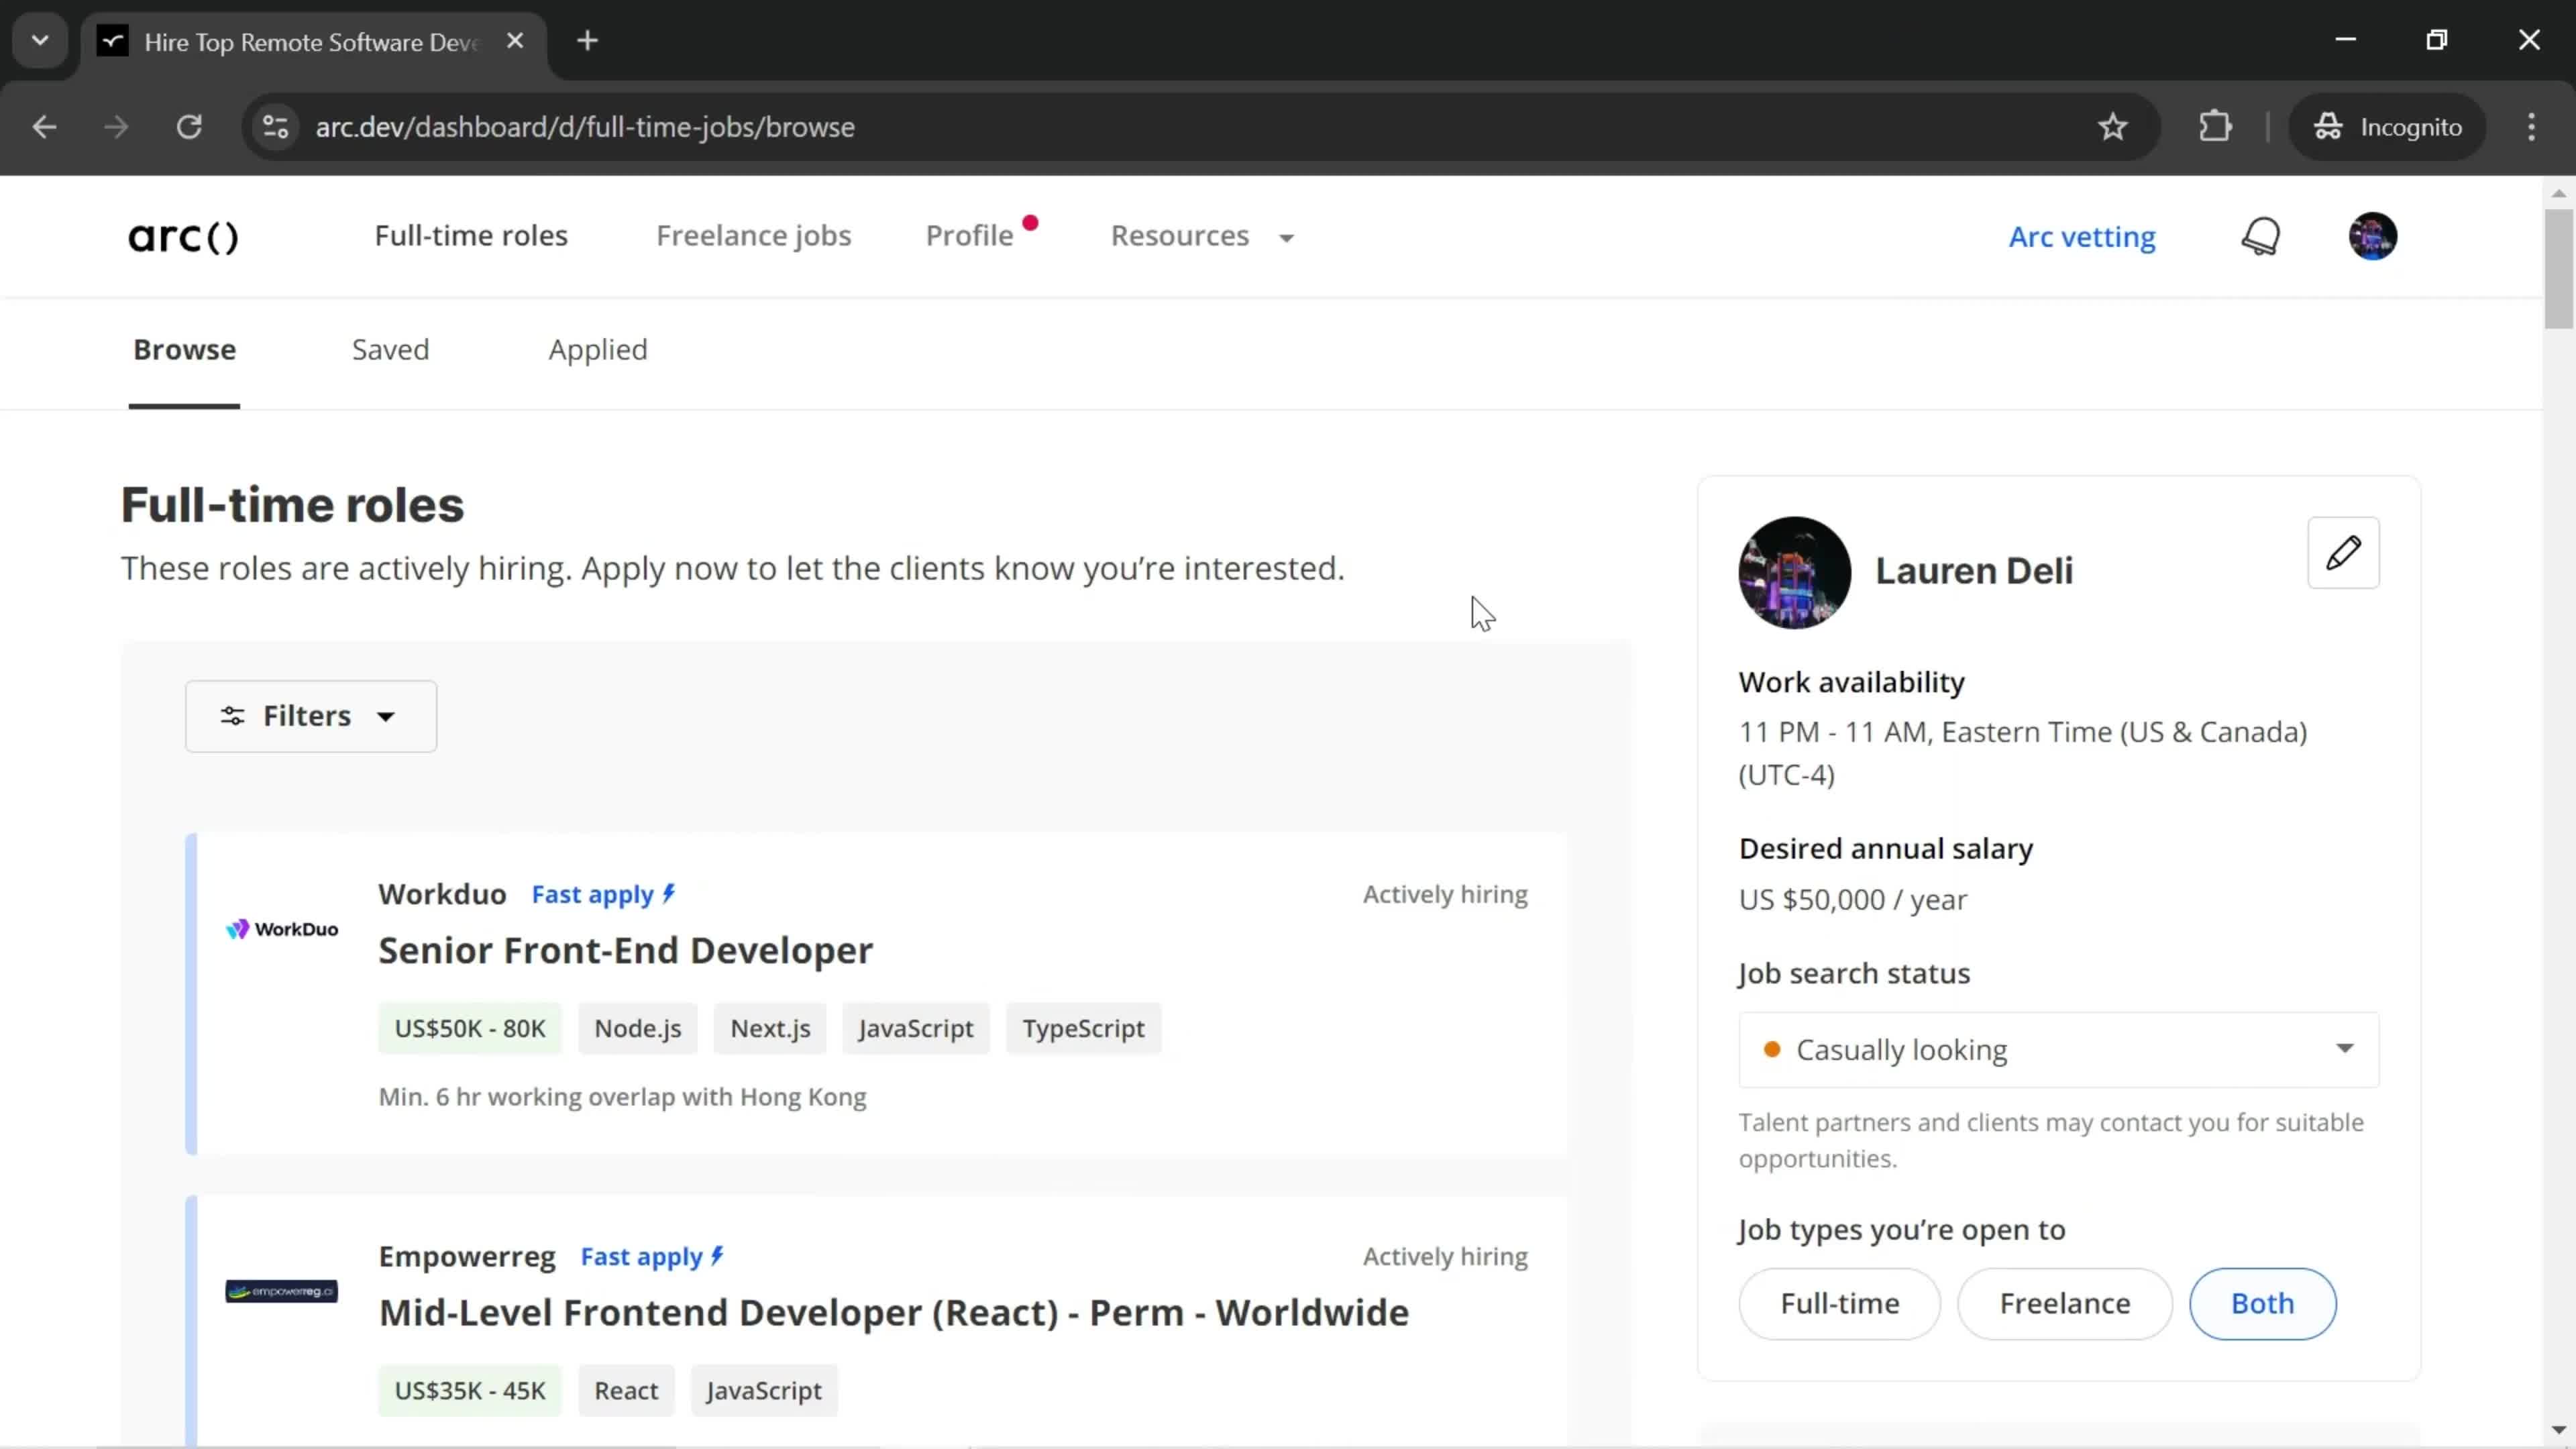Open the Arc vetting link
The image size is (2576, 1449).
(x=2082, y=235)
